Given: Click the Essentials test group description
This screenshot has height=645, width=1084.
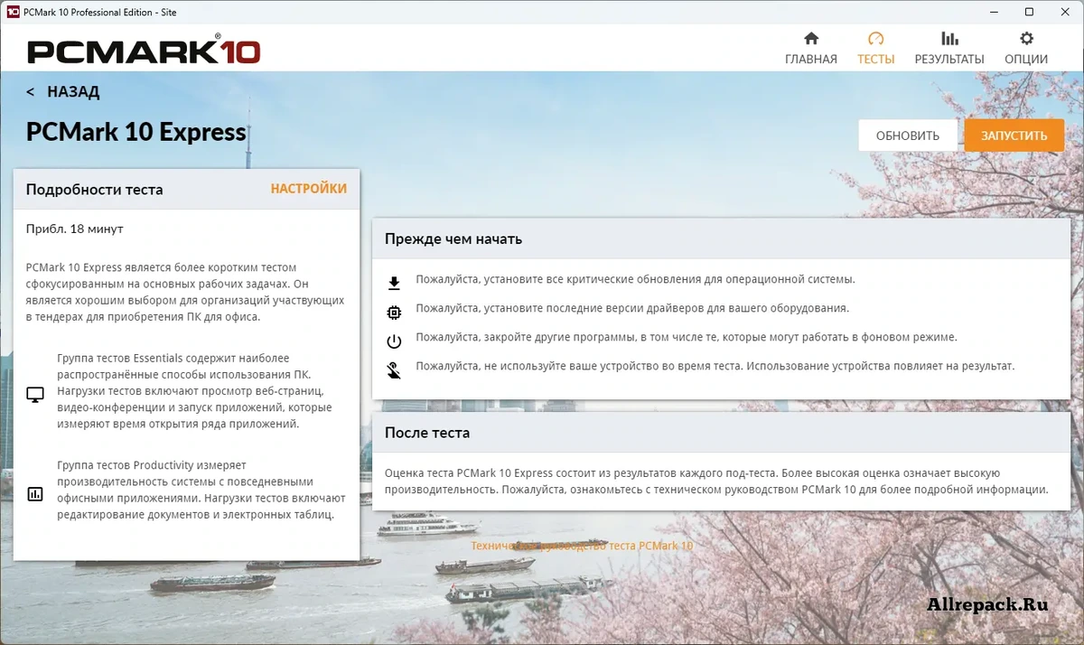Looking at the screenshot, I should pos(194,391).
